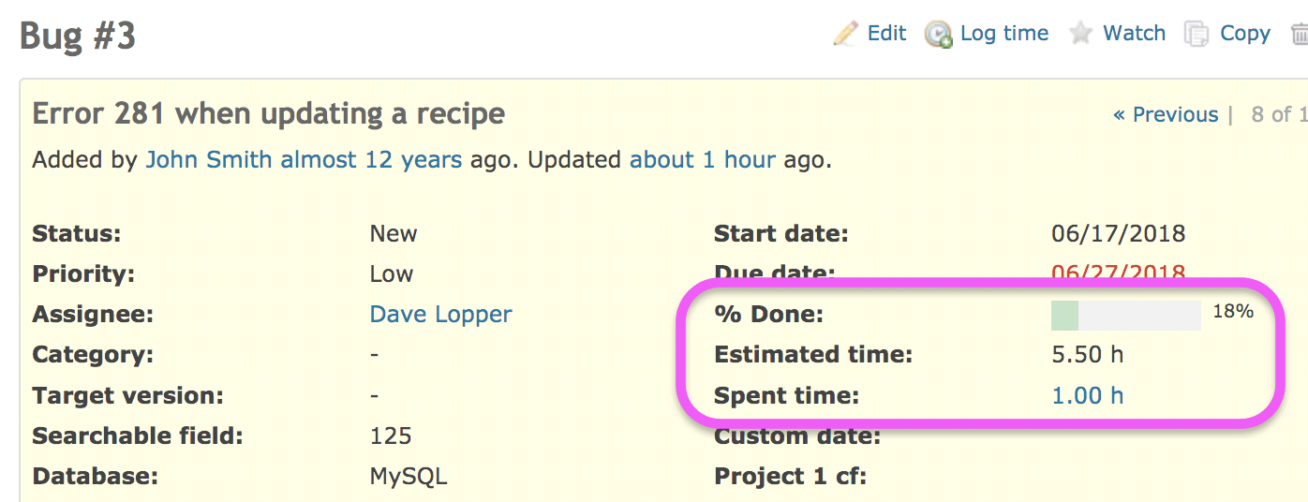The height and width of the screenshot is (502, 1308).
Task: Click the 18% Done progress bar
Action: (1125, 316)
